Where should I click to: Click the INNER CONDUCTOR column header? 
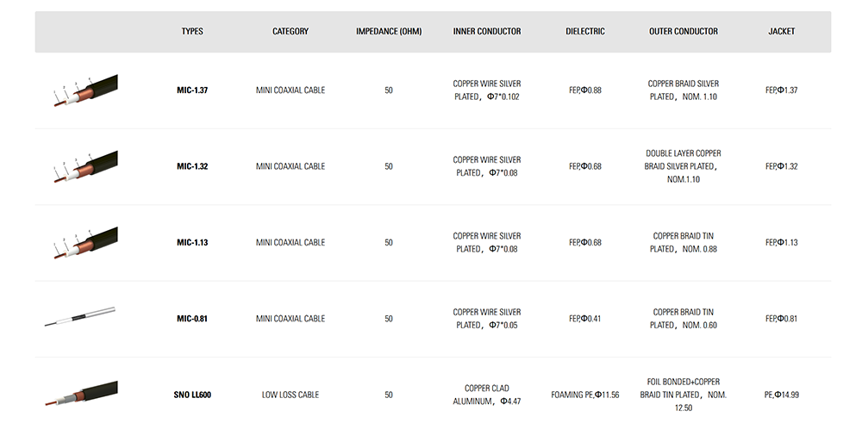pos(487,31)
